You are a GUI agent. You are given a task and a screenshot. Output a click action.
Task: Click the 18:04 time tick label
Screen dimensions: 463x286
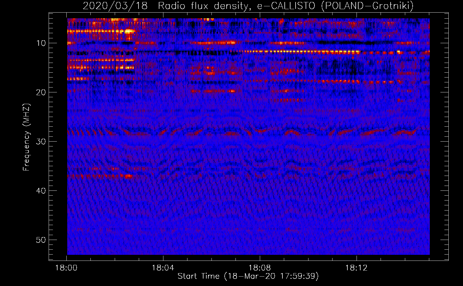pyautogui.click(x=163, y=268)
